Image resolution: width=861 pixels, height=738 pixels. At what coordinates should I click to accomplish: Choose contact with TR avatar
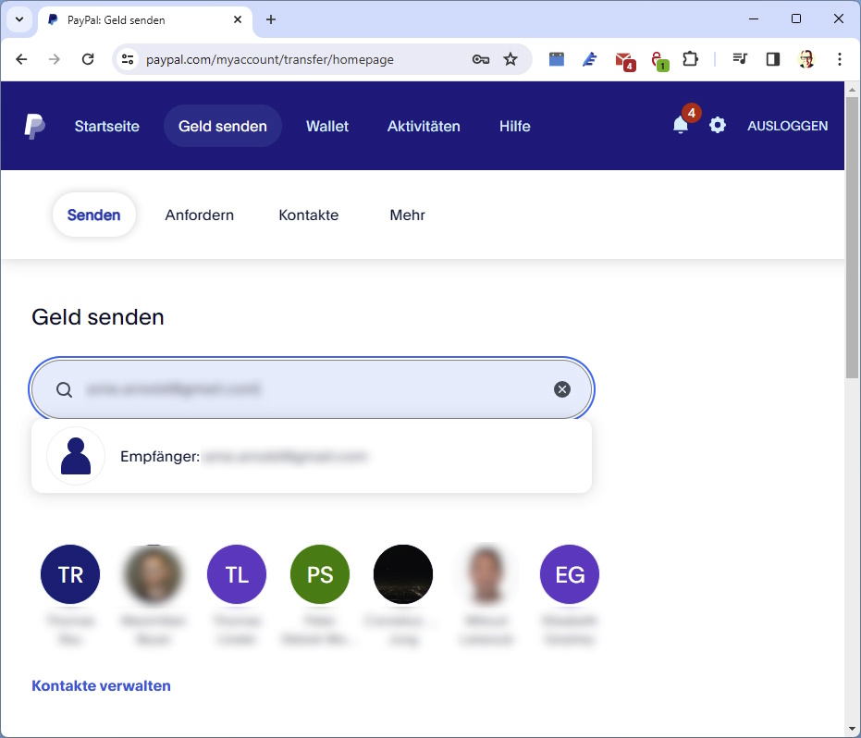point(70,574)
